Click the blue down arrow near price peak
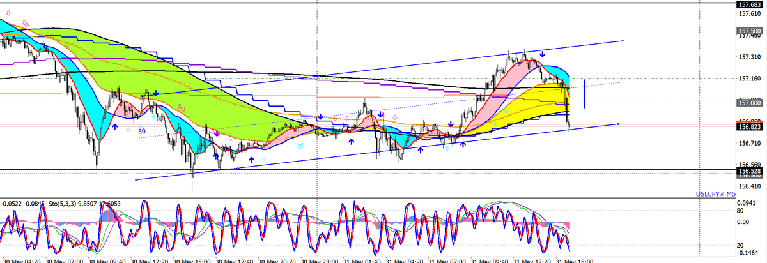 (x=542, y=55)
